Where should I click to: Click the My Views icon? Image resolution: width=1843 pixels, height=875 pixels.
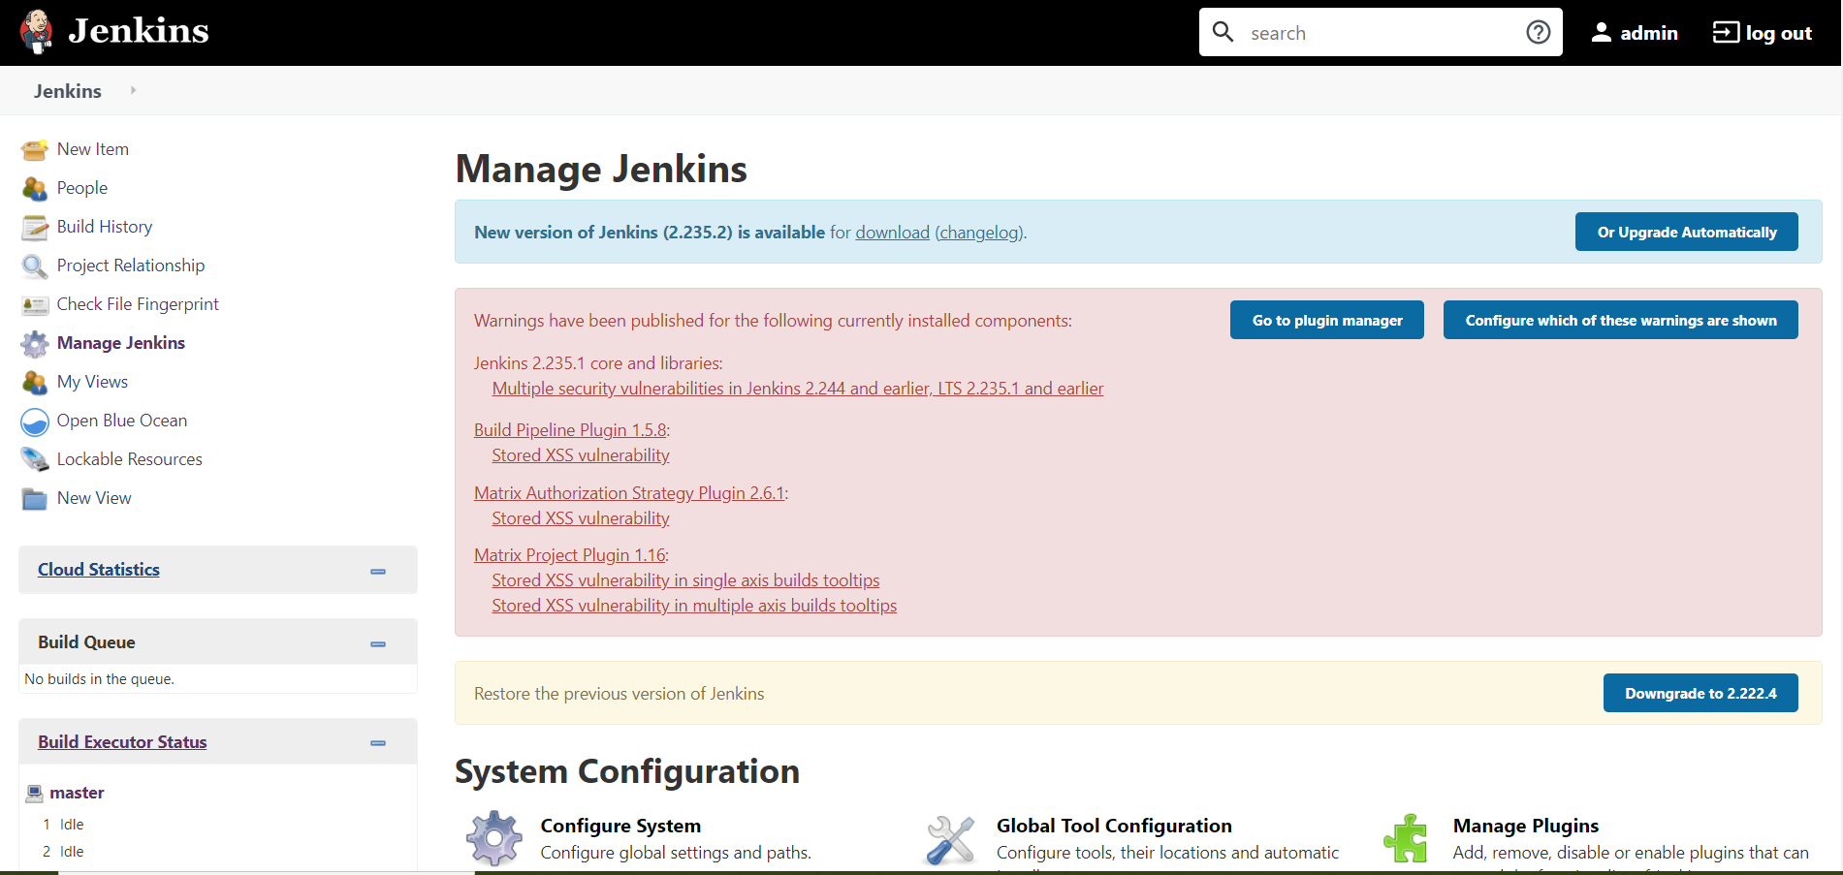pyautogui.click(x=35, y=382)
